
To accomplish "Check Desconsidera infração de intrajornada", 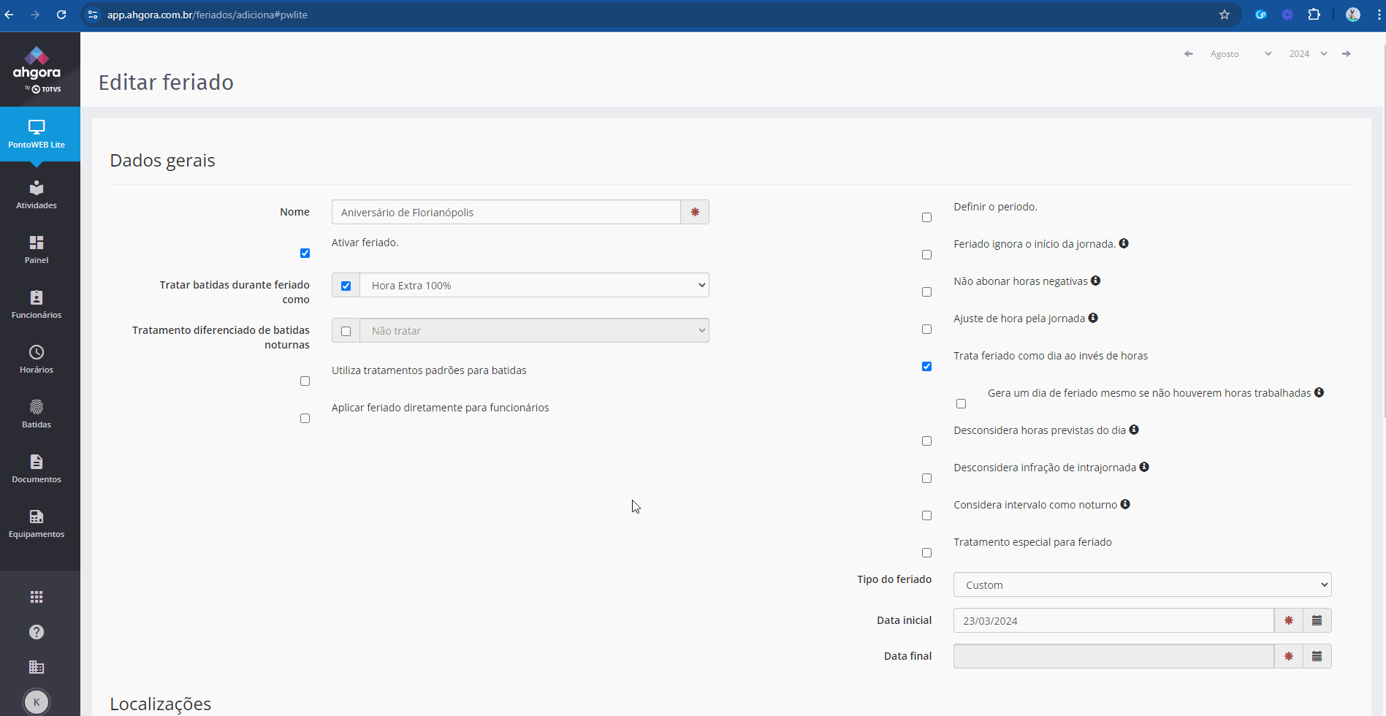I will tap(926, 479).
